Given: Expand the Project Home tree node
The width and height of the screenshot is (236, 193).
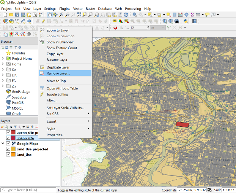Looking at the screenshot, I should coord(3,59).
